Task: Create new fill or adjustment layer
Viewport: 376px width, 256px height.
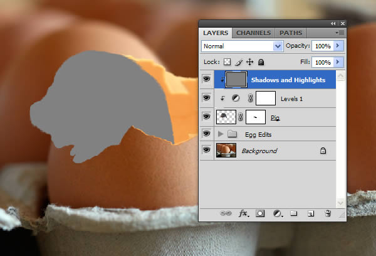Action: 278,213
